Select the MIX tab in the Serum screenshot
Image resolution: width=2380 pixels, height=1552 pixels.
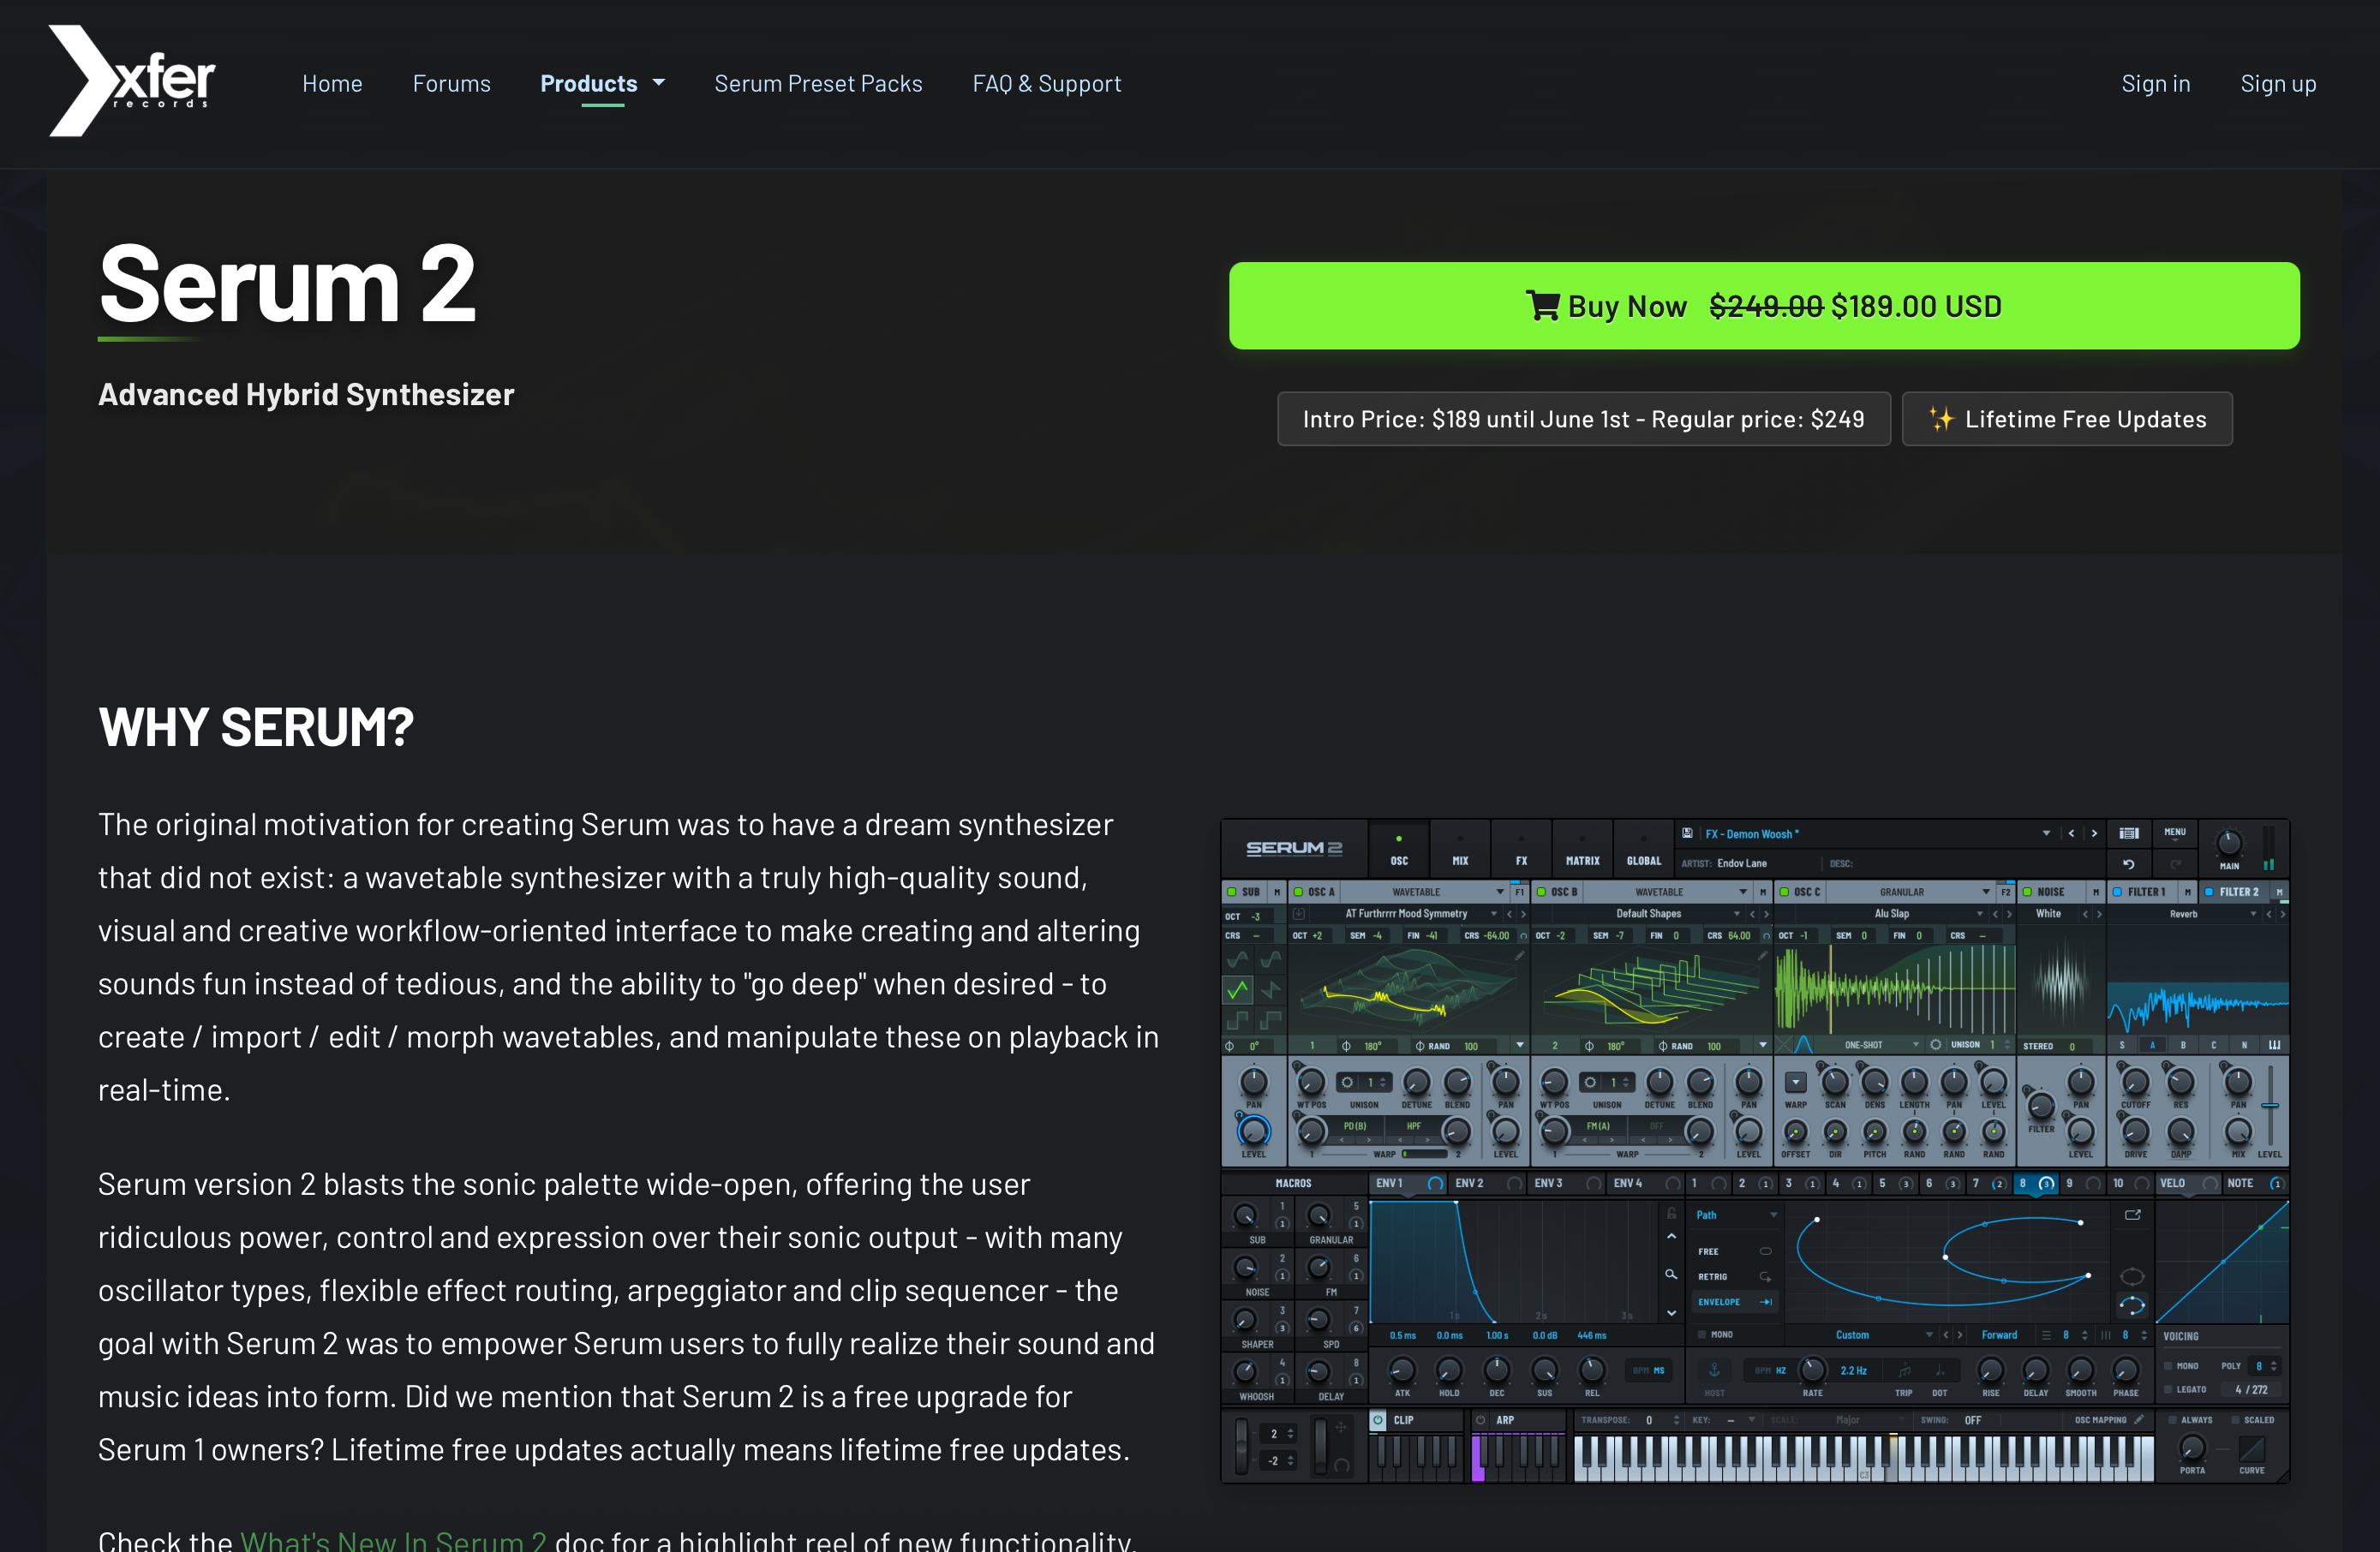click(1459, 849)
